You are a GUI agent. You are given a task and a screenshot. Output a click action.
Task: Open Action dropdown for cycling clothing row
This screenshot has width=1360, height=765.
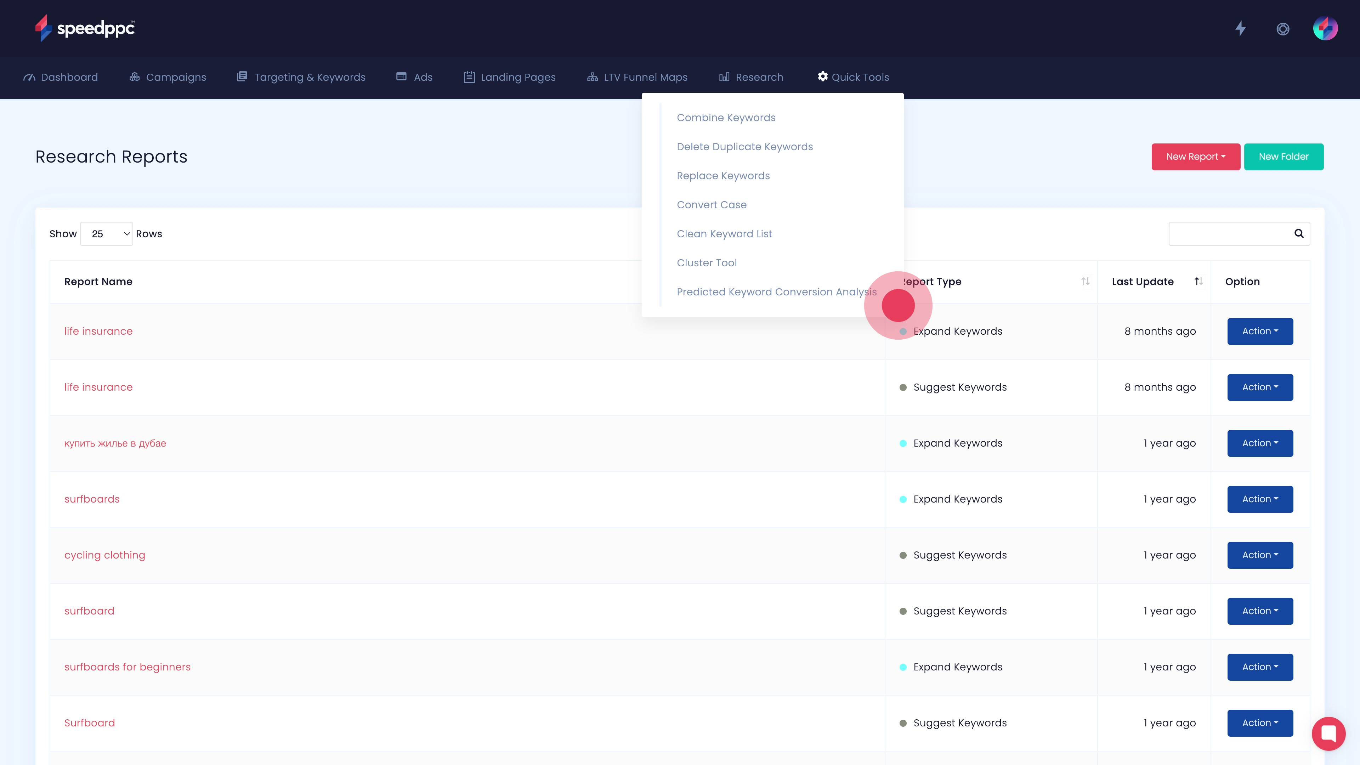1260,555
